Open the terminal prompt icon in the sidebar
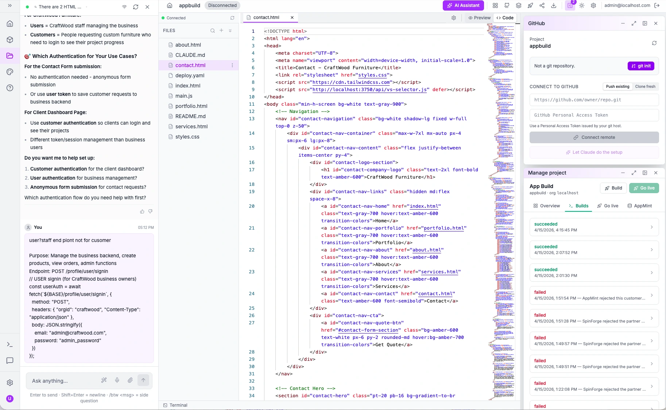Viewport: 666px width, 410px height. pos(10,344)
